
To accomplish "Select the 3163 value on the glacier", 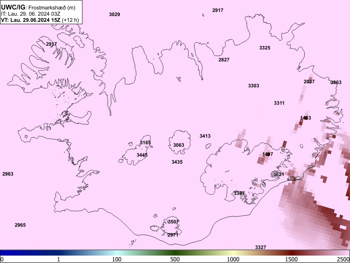I will 145,143.
